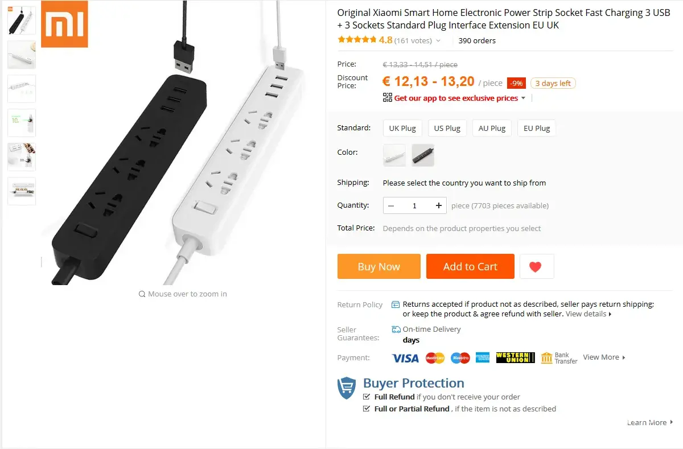Screen dimensions: 683x449
Task: Click the QR code app icon
Action: (x=388, y=97)
